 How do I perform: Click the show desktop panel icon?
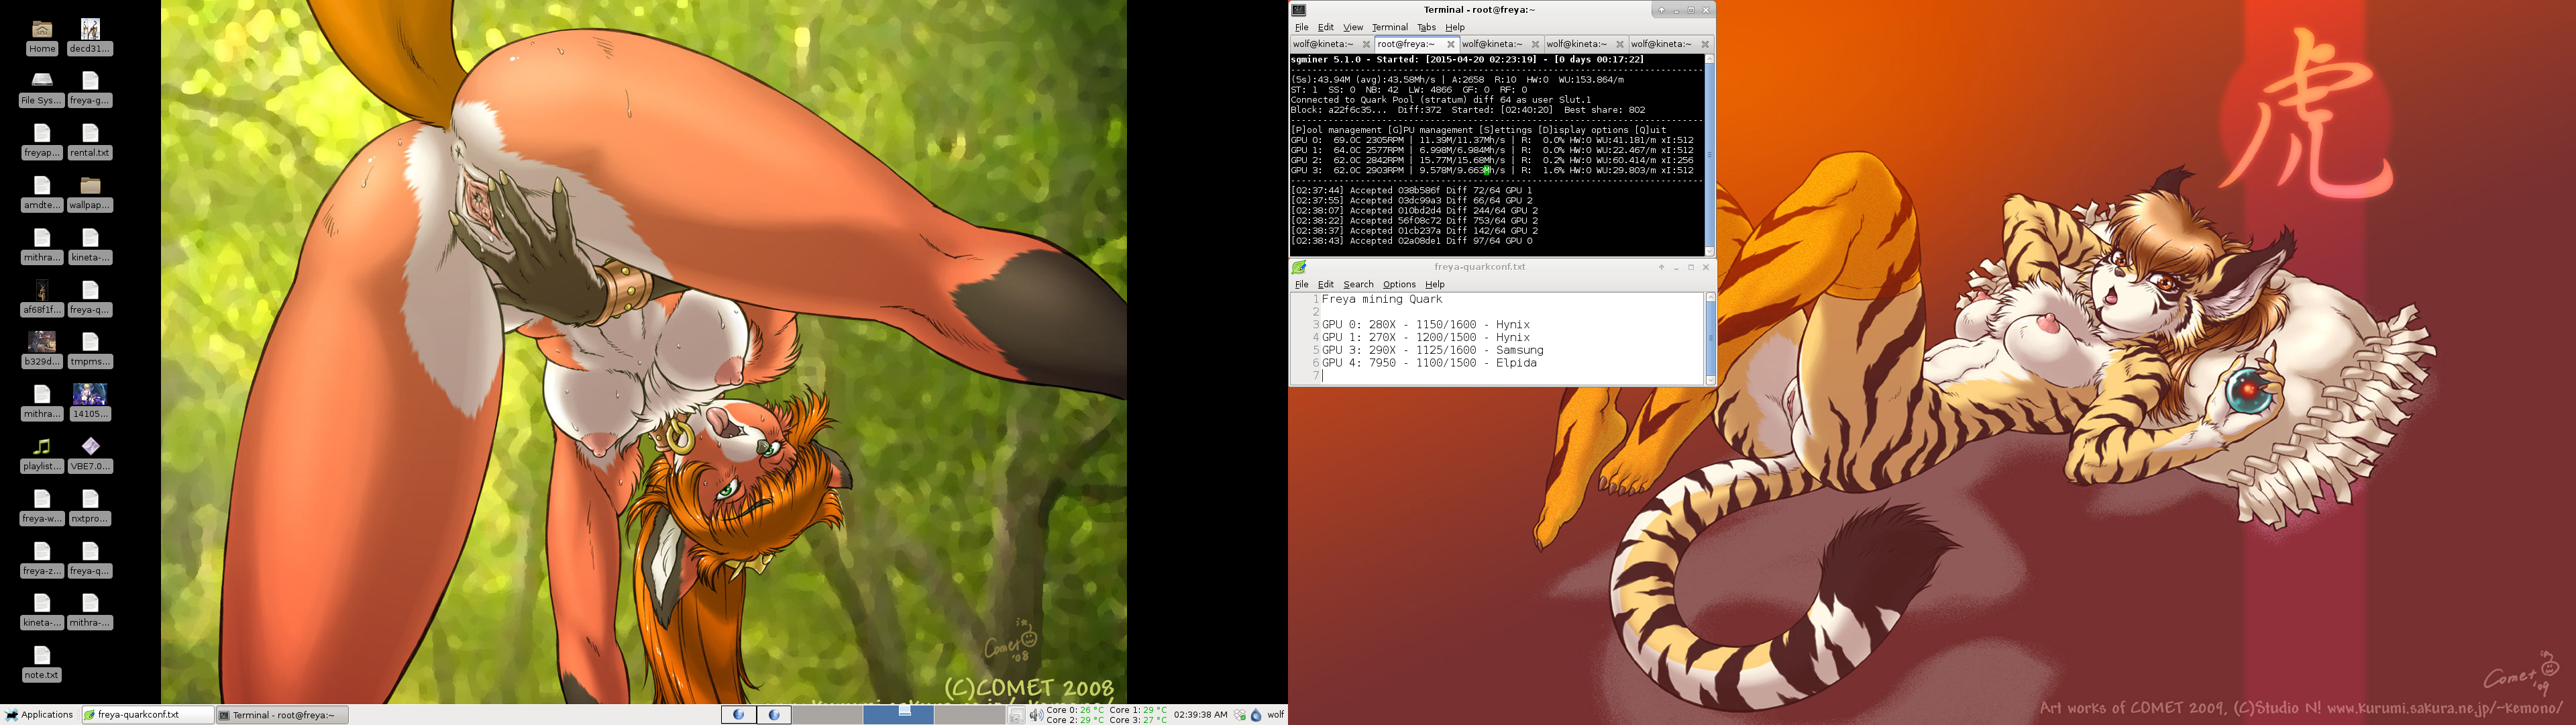1016,715
